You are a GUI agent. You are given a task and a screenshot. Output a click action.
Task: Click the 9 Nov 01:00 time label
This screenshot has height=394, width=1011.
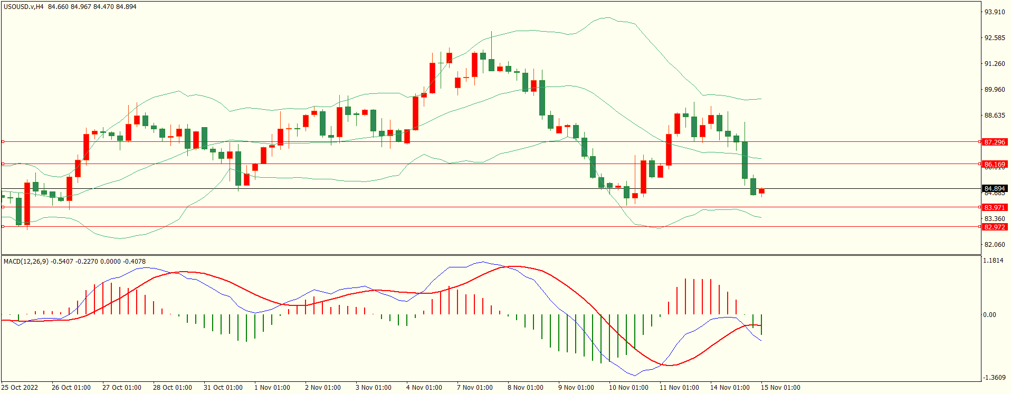(576, 387)
